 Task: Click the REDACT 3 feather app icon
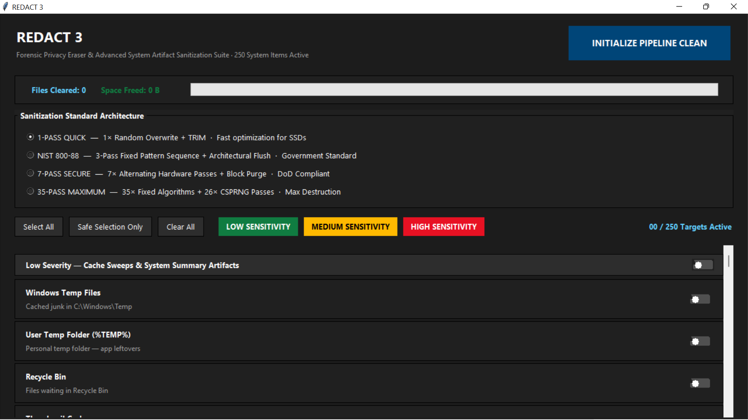tap(5, 7)
